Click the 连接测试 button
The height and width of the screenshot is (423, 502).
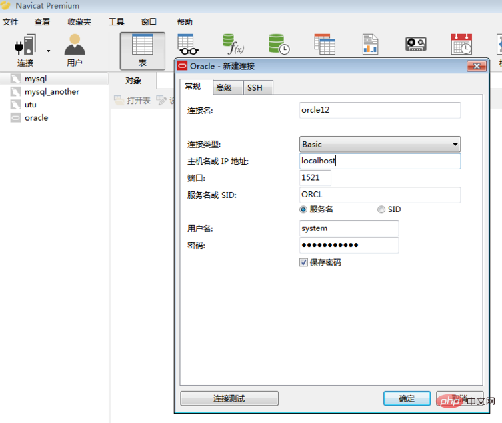click(x=229, y=398)
